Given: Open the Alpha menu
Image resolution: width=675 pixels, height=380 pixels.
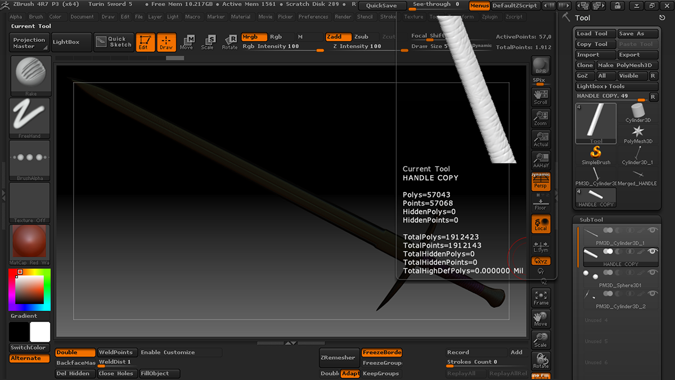Looking at the screenshot, I should [x=16, y=17].
